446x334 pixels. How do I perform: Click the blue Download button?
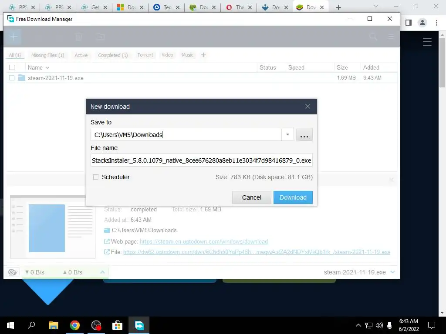[293, 197]
